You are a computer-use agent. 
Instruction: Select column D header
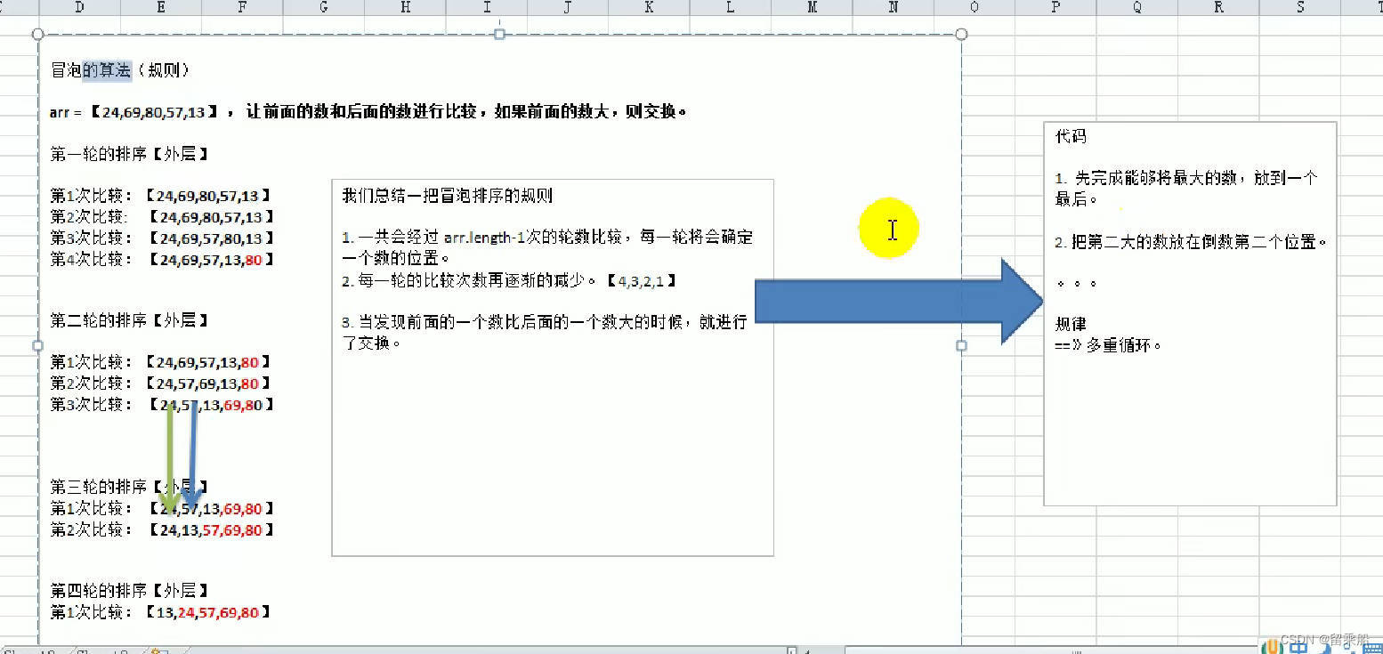[79, 7]
